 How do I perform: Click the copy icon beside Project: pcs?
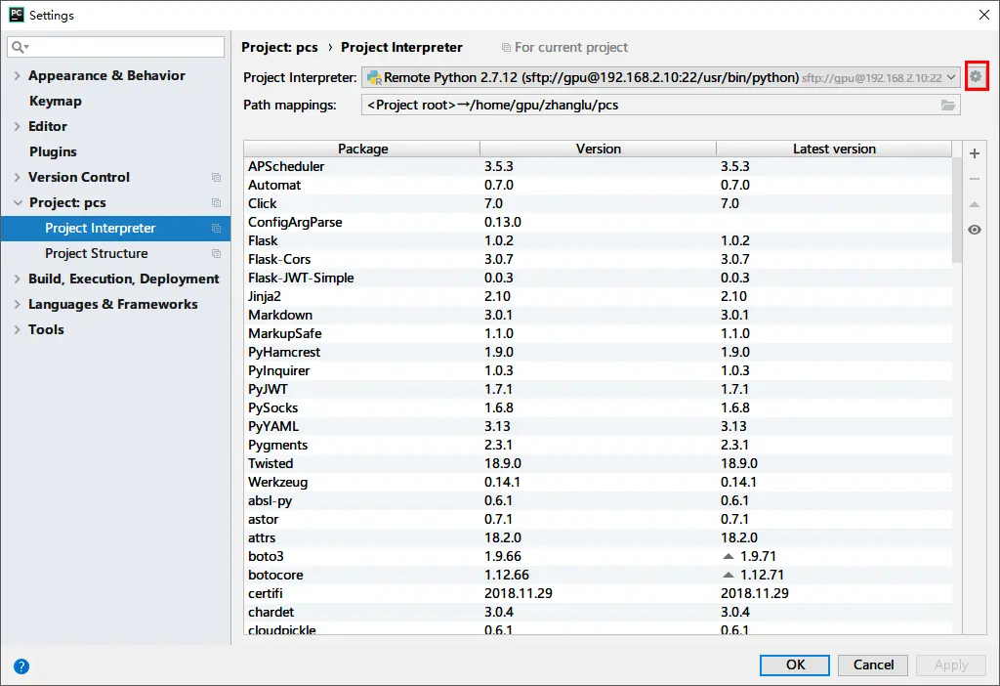coord(216,203)
